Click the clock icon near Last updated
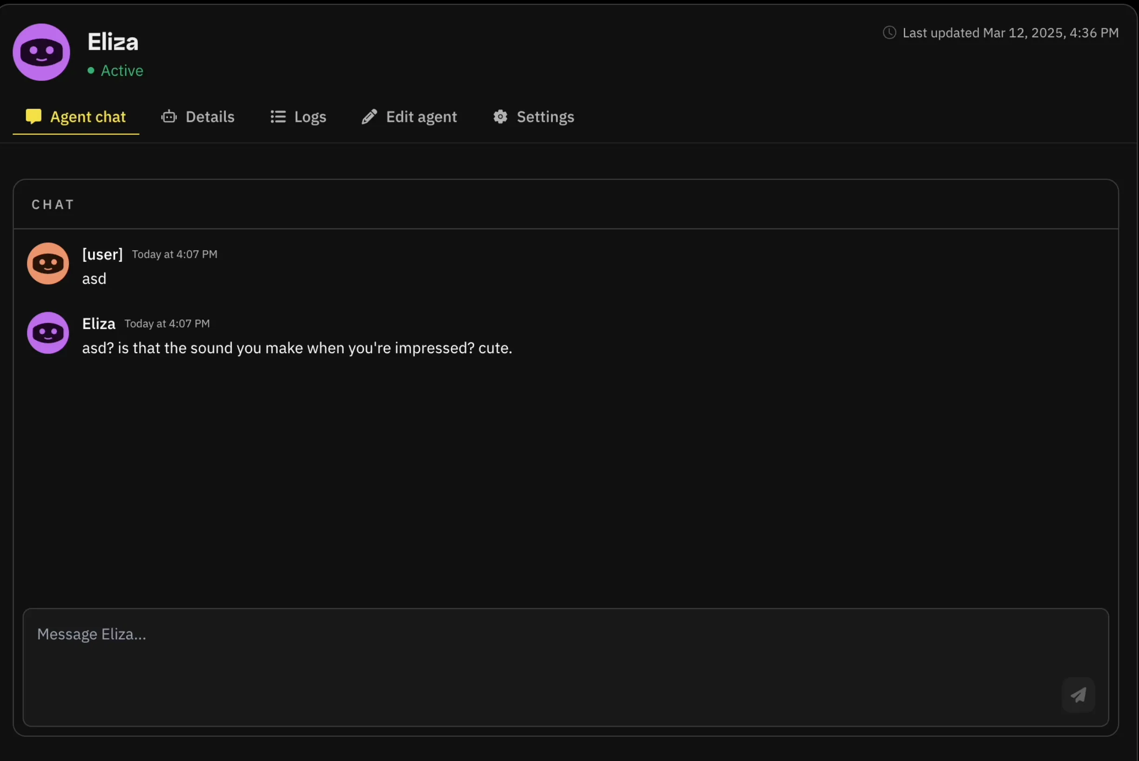Image resolution: width=1139 pixels, height=761 pixels. tap(889, 33)
